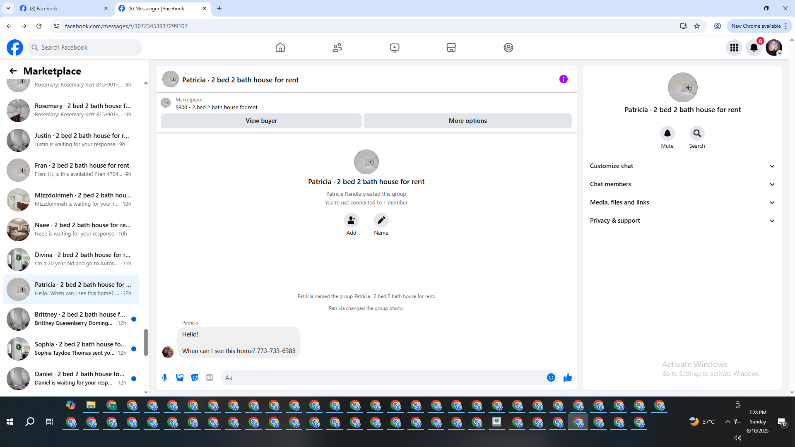This screenshot has width=795, height=447.
Task: Edit group name with pencil icon
Action: click(x=381, y=220)
